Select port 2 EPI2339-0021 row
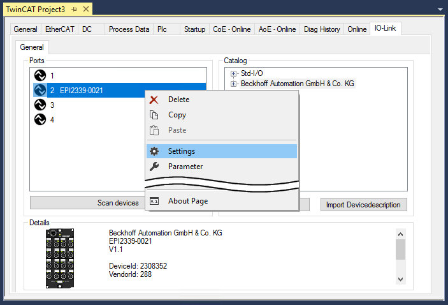 (118, 90)
